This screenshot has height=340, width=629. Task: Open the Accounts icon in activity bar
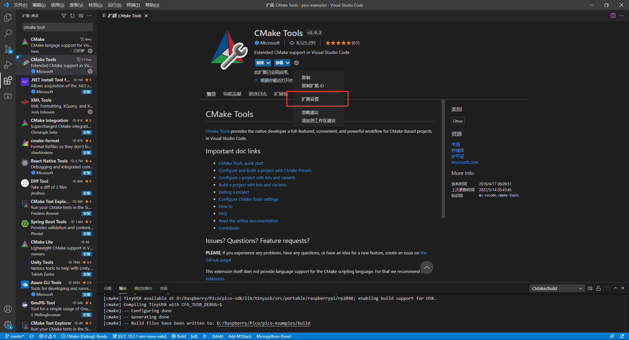8,309
